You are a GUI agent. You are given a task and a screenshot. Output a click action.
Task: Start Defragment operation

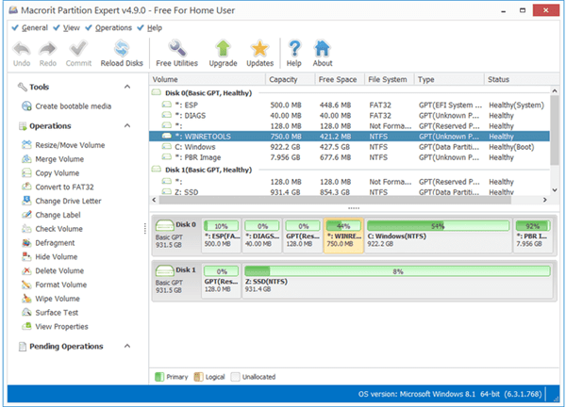(x=48, y=243)
